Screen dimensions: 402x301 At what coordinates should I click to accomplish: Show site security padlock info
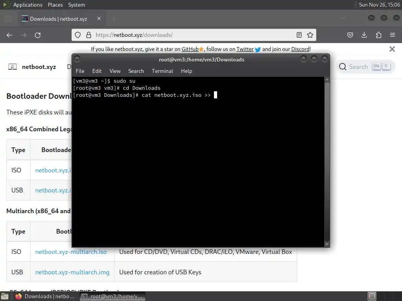pos(89,35)
